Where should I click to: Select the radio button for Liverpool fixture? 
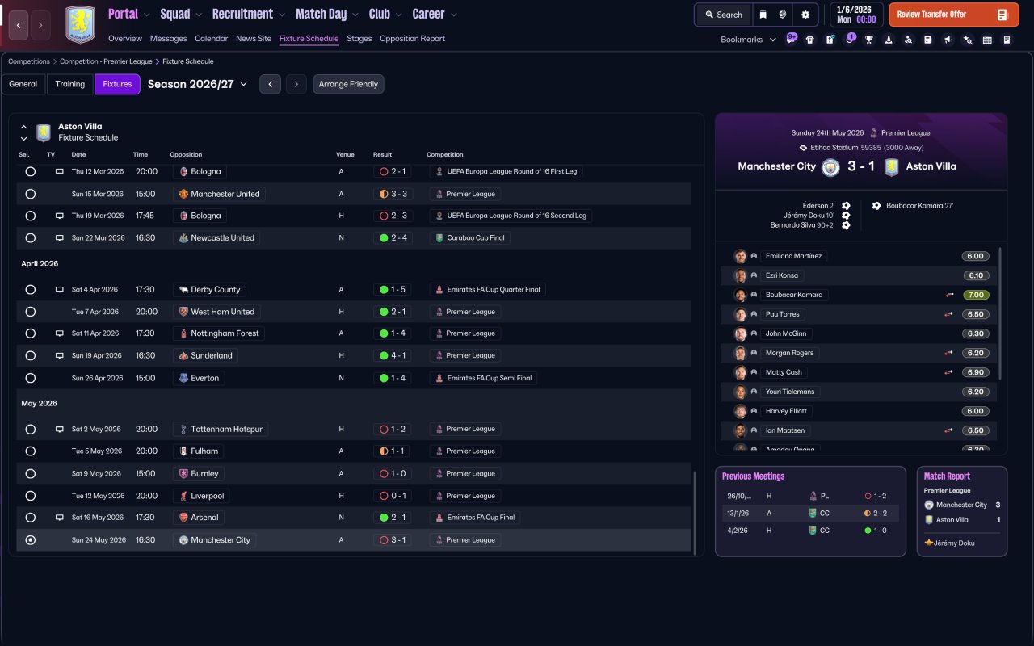[x=31, y=496]
